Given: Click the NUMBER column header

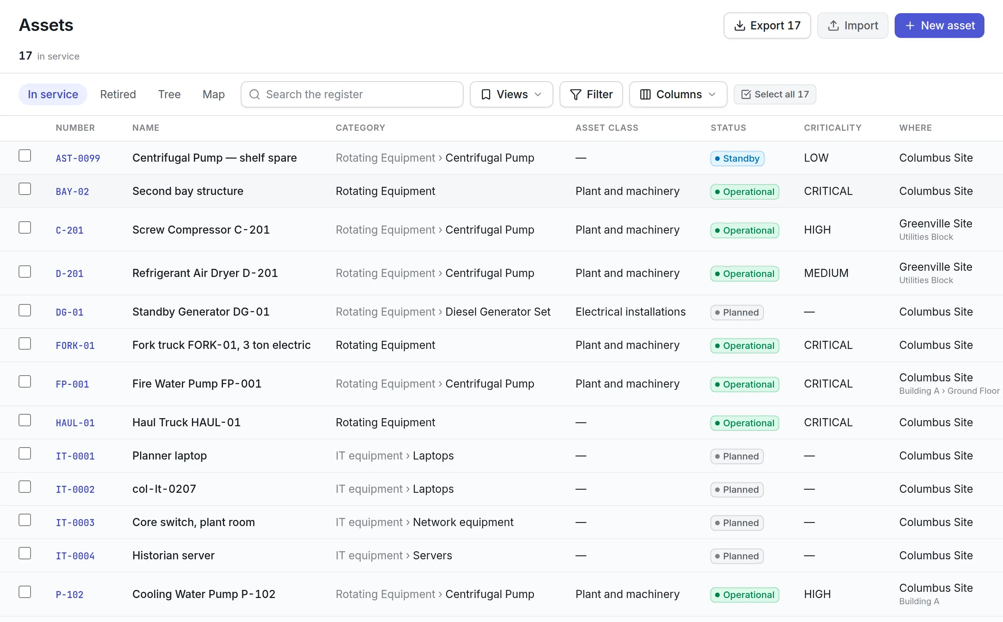Looking at the screenshot, I should coord(75,128).
